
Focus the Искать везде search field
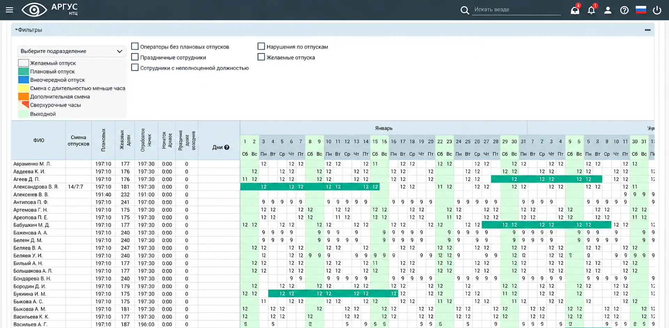[x=517, y=10]
